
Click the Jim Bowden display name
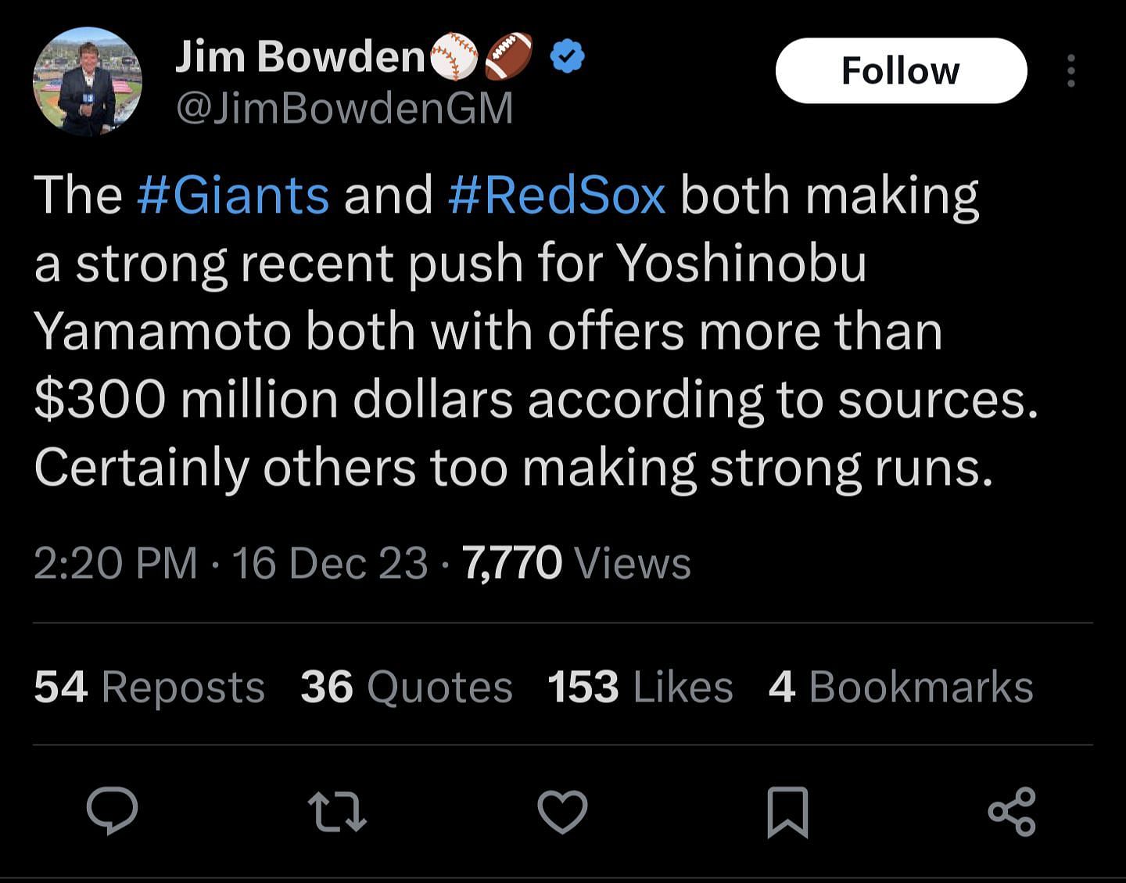(x=299, y=56)
